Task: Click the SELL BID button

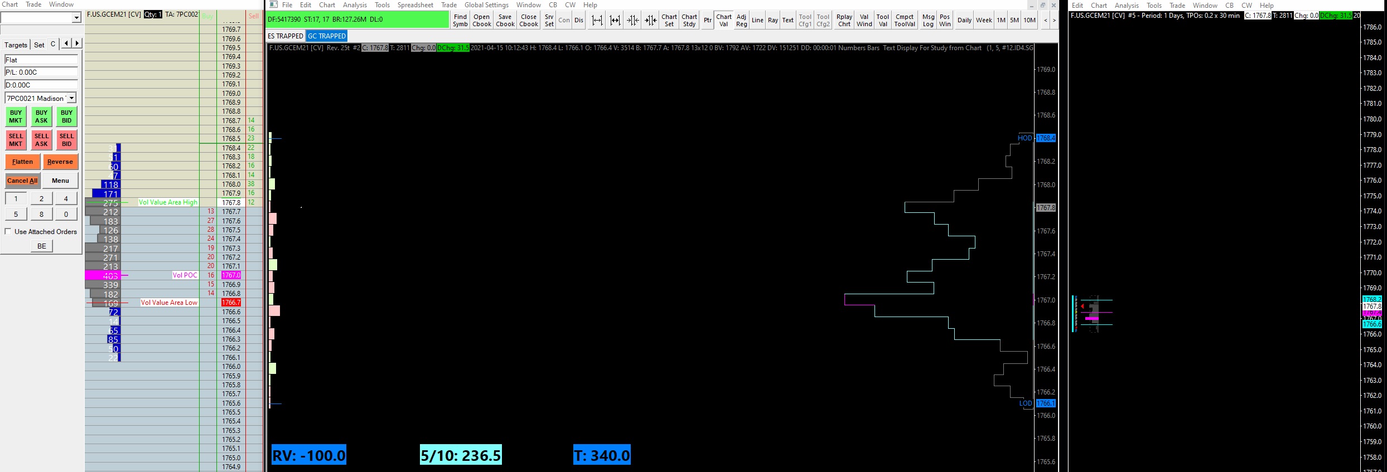Action: click(67, 140)
